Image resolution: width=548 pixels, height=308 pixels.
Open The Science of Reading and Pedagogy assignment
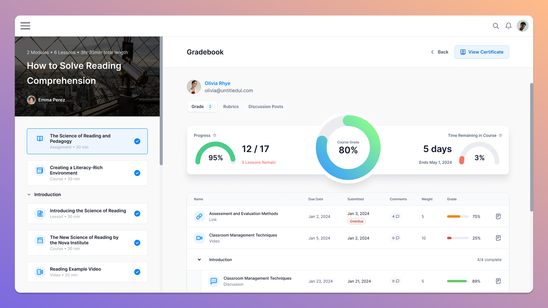[x=87, y=141]
